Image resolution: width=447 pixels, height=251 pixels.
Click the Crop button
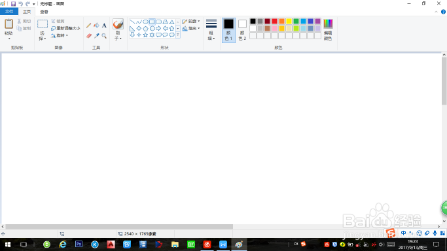(58, 21)
